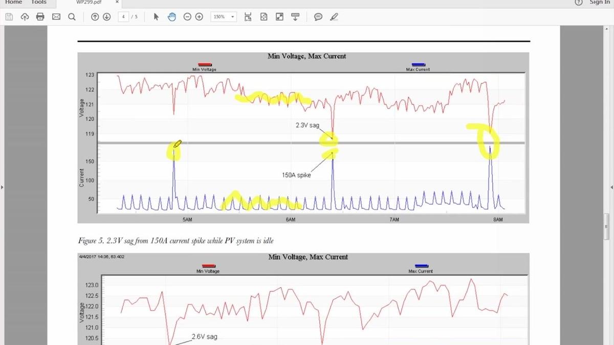614x345 pixels.
Task: Zoom in with plus button
Action: tap(199, 17)
